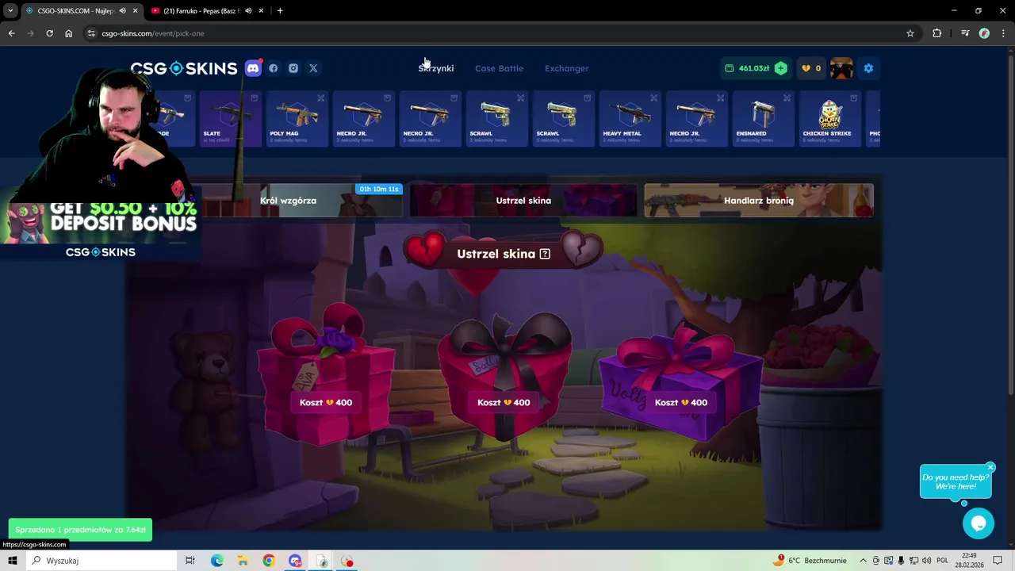Open the media controls icon in toolbar
The image size is (1015, 571).
tap(965, 33)
